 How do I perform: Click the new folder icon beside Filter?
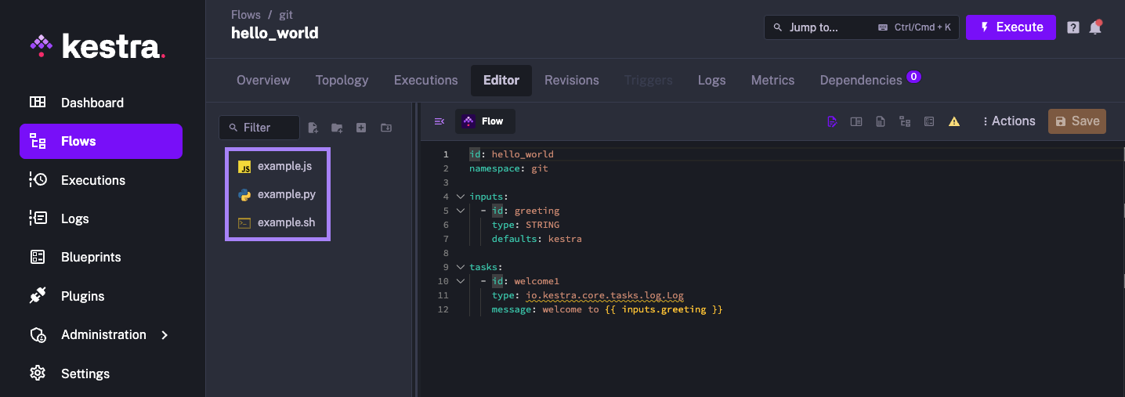337,128
